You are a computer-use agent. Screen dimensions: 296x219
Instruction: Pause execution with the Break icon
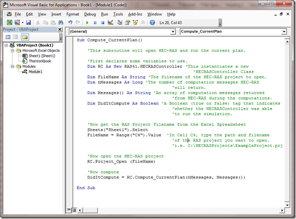pos(95,22)
